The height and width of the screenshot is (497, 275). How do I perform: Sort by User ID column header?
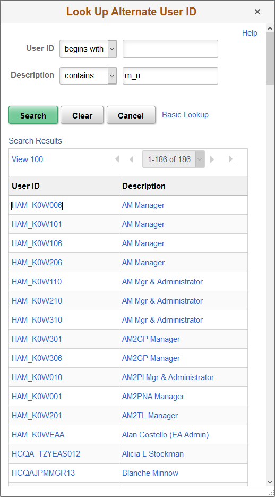click(25, 186)
